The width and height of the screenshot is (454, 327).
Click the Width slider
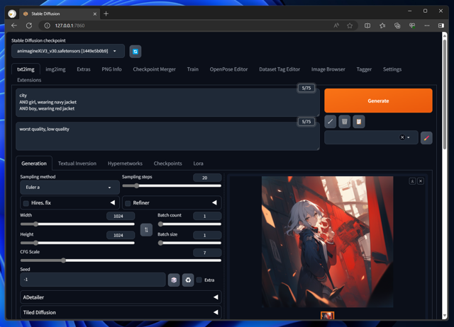pyautogui.click(x=77, y=224)
